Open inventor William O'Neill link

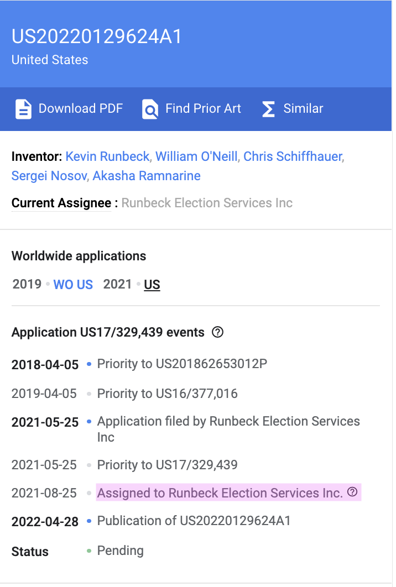pos(196,156)
